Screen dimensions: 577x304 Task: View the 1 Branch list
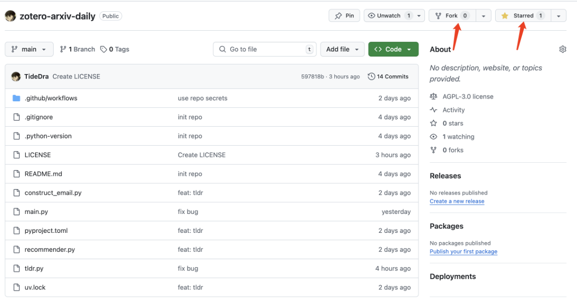(77, 49)
